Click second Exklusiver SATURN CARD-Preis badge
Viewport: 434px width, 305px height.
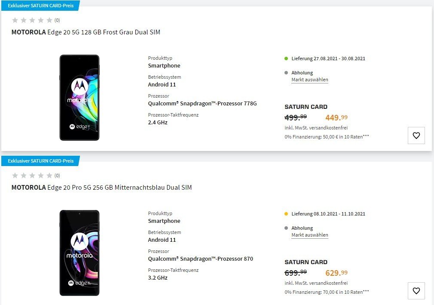click(41, 161)
